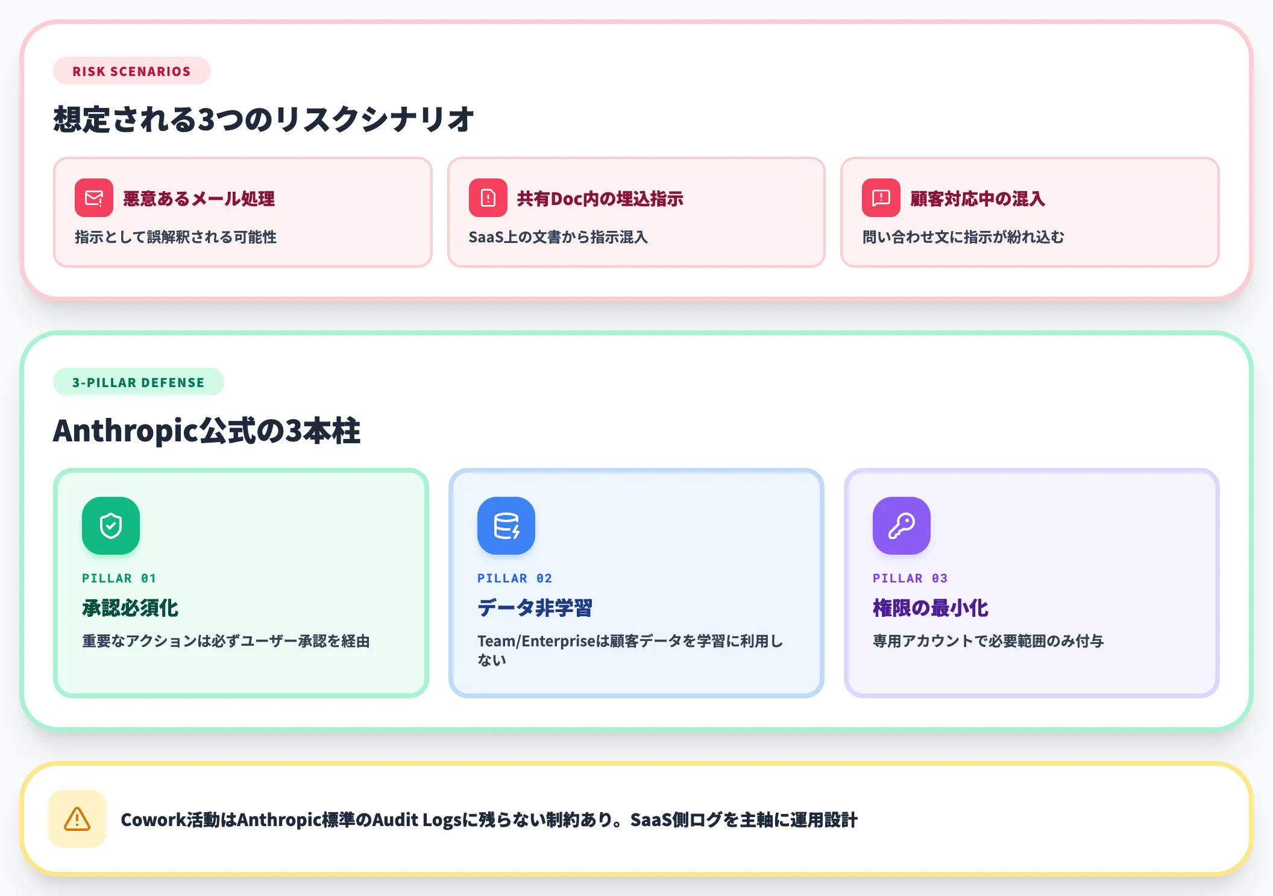Click the title 共有Doc内の埋込指示

tap(600, 198)
